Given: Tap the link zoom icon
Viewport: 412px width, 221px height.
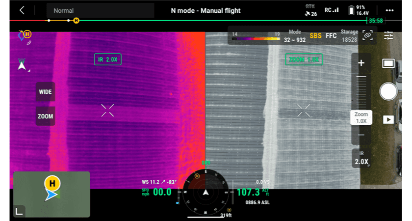Looking at the screenshot, I should click(367, 35).
